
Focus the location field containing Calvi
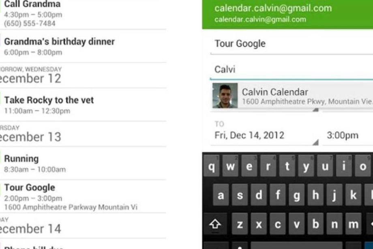(x=292, y=69)
